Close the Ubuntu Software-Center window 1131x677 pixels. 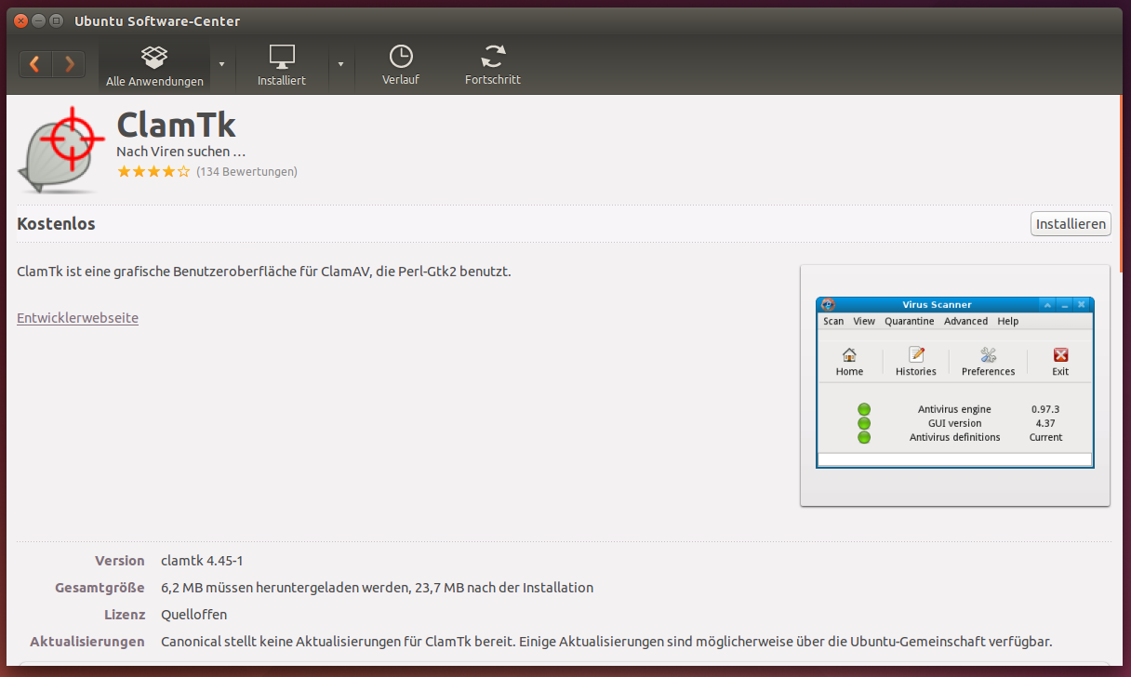coord(20,20)
